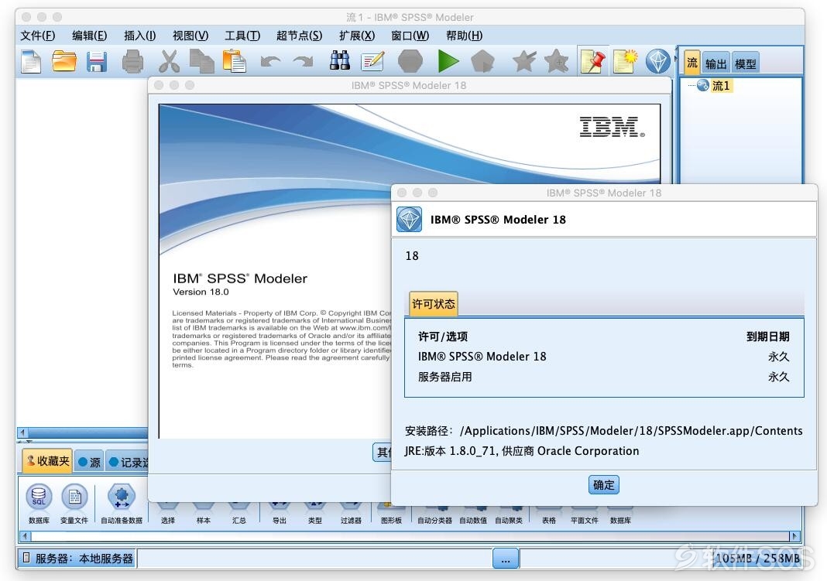Click the pentagon run-selection toolbar icon
Image resolution: width=827 pixels, height=581 pixels.
point(482,62)
